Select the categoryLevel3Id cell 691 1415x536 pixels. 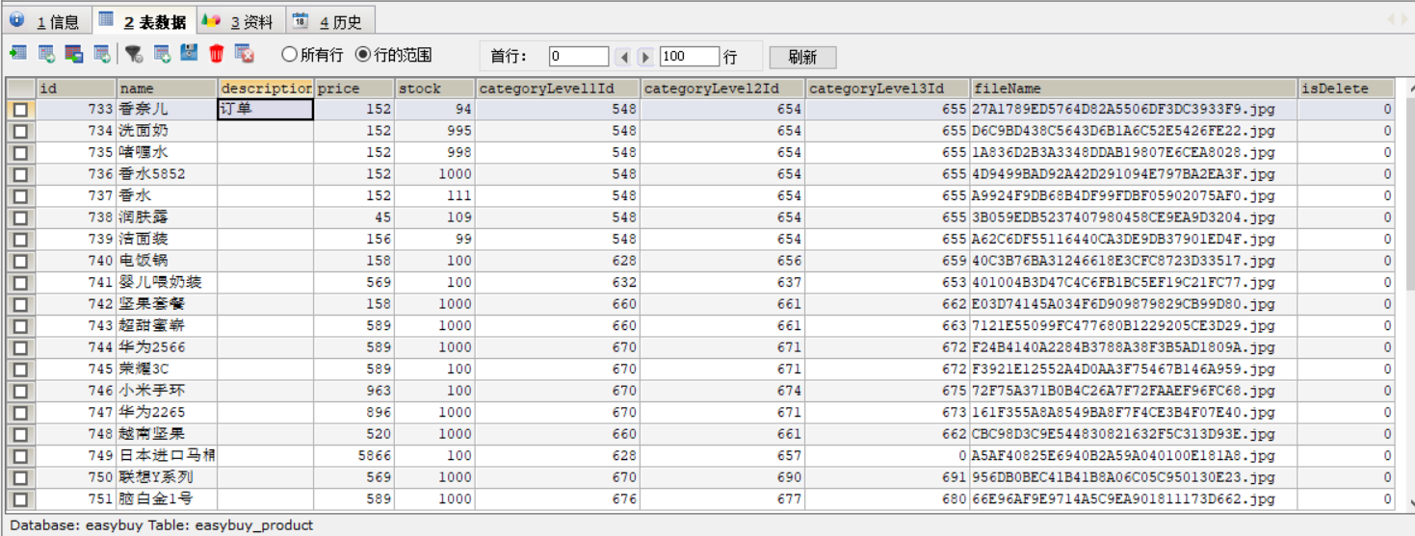click(887, 477)
